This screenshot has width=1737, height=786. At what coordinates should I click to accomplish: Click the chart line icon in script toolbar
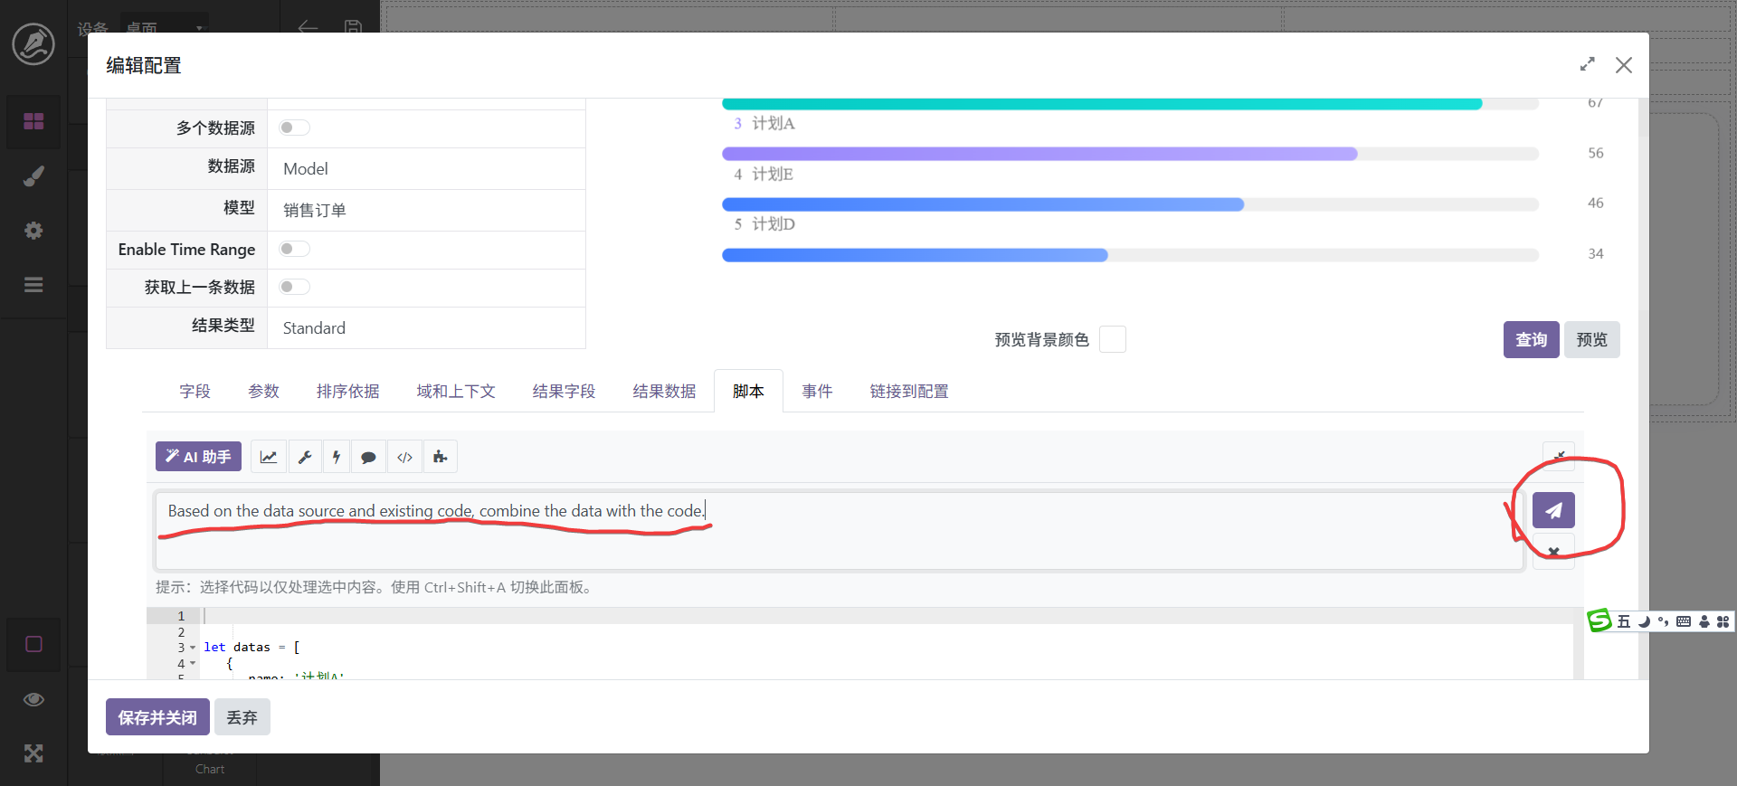pos(269,457)
